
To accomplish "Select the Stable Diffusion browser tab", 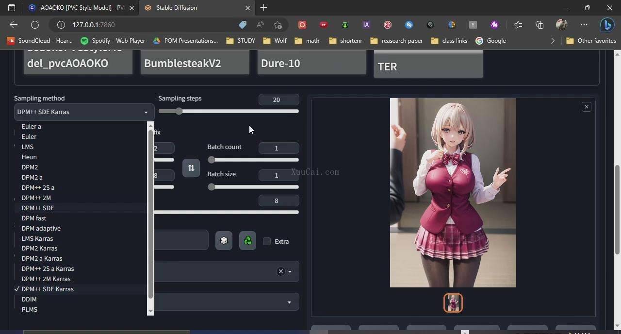I will click(x=194, y=8).
